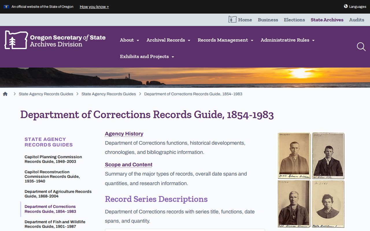Click the Record Series Descriptions heading

pos(156,199)
